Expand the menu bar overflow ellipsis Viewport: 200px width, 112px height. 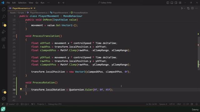click(48, 3)
